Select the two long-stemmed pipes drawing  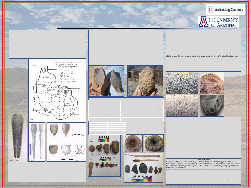pyautogui.click(x=37, y=142)
